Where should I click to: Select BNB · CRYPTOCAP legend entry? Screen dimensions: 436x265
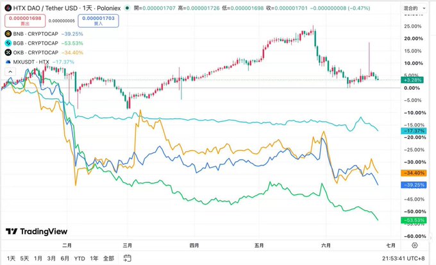pos(36,33)
